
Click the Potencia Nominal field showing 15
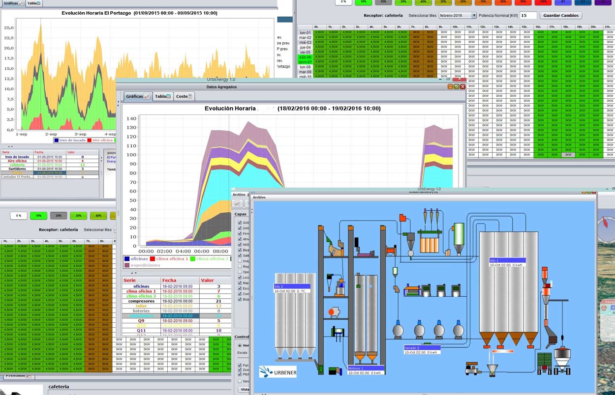pos(528,16)
